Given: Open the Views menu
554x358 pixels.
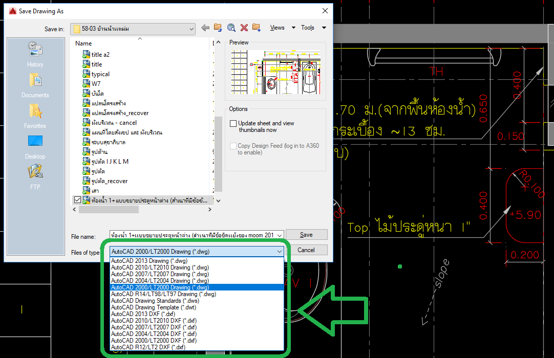Looking at the screenshot, I should coord(278,28).
